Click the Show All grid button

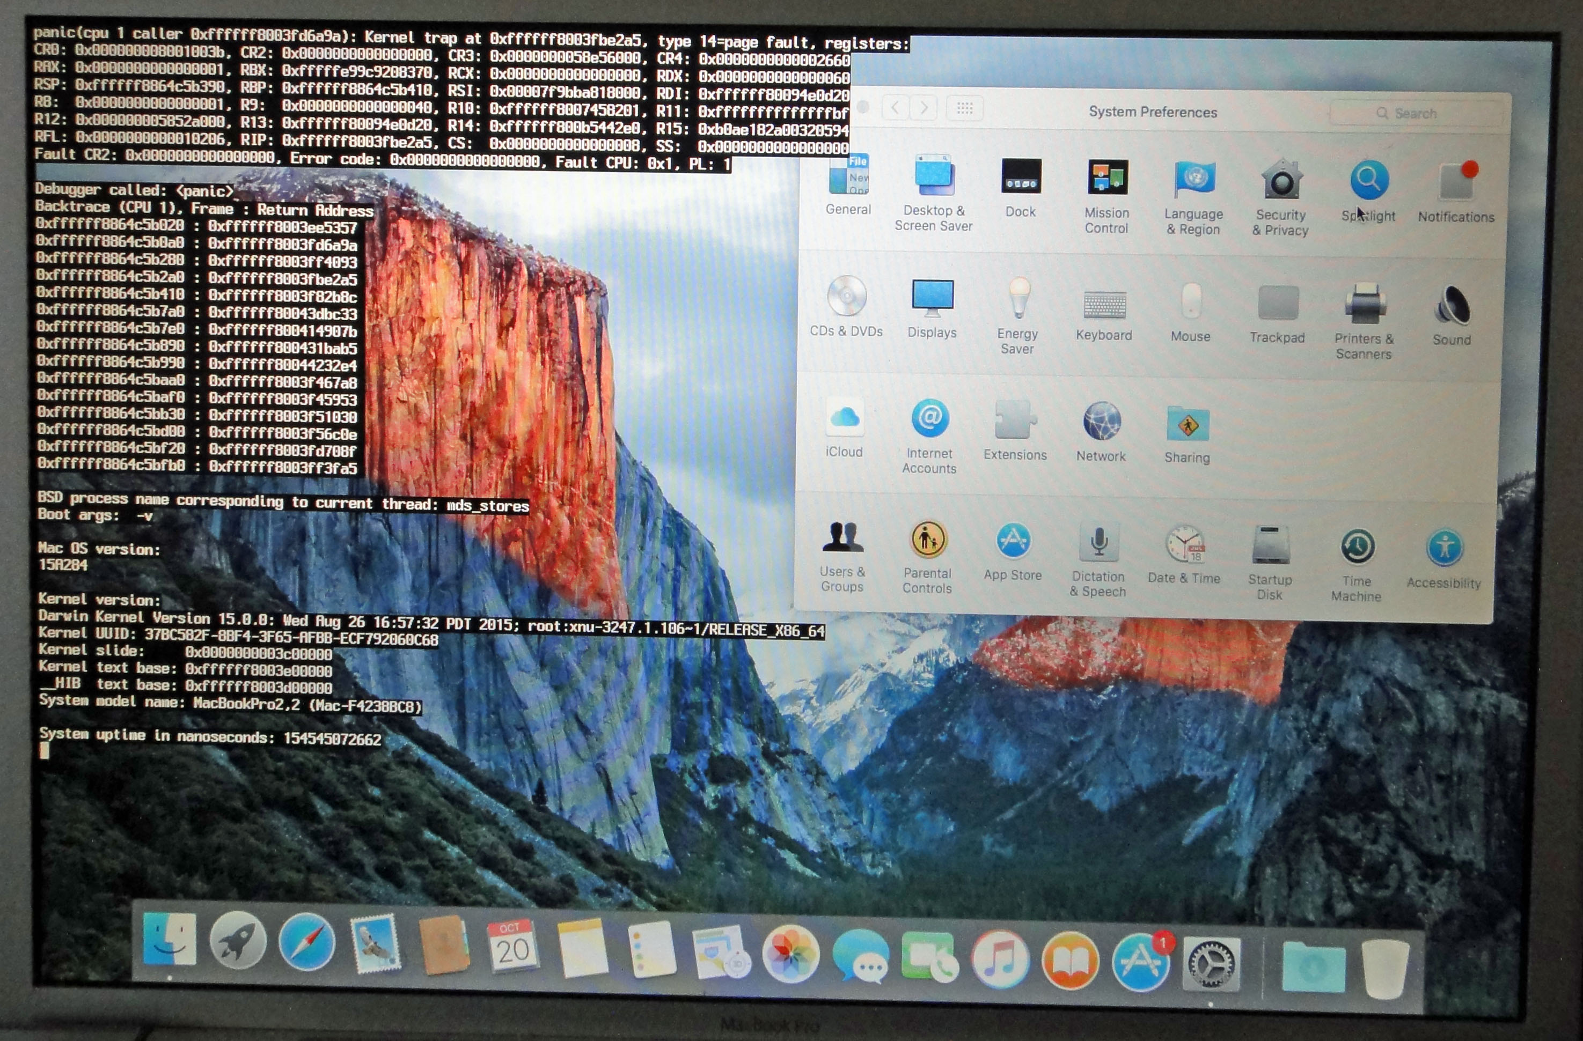point(964,108)
